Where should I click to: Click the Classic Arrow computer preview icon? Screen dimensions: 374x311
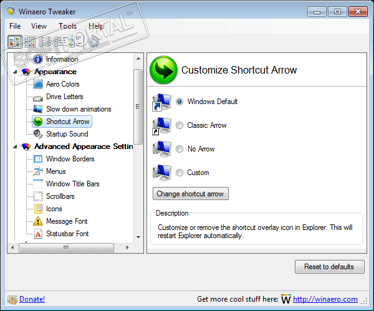pos(162,126)
